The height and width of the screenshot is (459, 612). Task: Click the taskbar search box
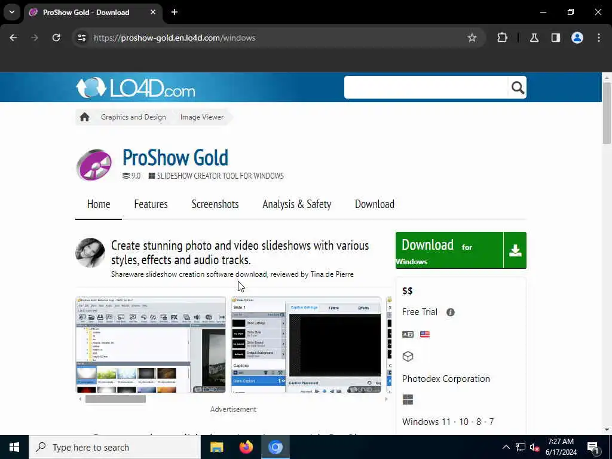point(115,447)
